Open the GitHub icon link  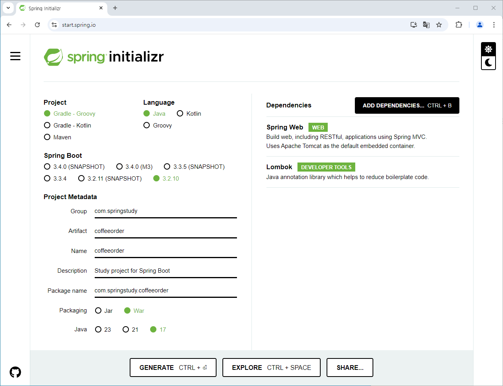[x=15, y=372]
